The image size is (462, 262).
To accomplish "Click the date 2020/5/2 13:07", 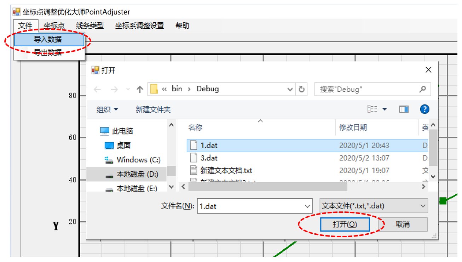I will click(x=364, y=158).
